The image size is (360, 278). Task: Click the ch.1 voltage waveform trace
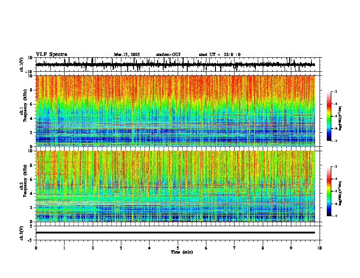coord(175,65)
